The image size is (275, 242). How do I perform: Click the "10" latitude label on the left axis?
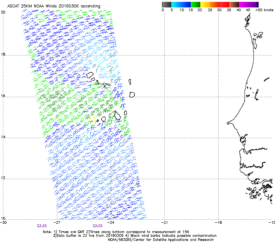(3, 218)
